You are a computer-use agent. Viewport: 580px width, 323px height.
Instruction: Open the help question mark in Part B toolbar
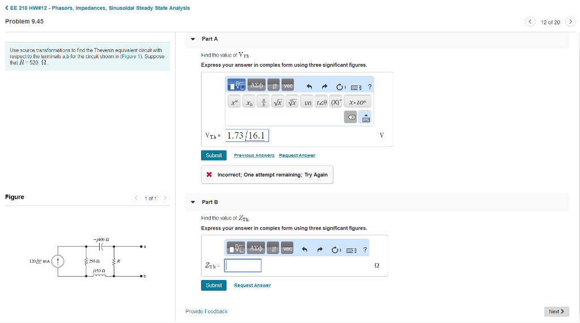365,249
